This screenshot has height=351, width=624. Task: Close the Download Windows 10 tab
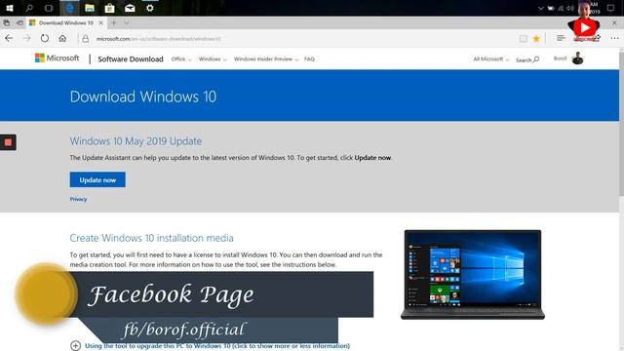(100, 22)
